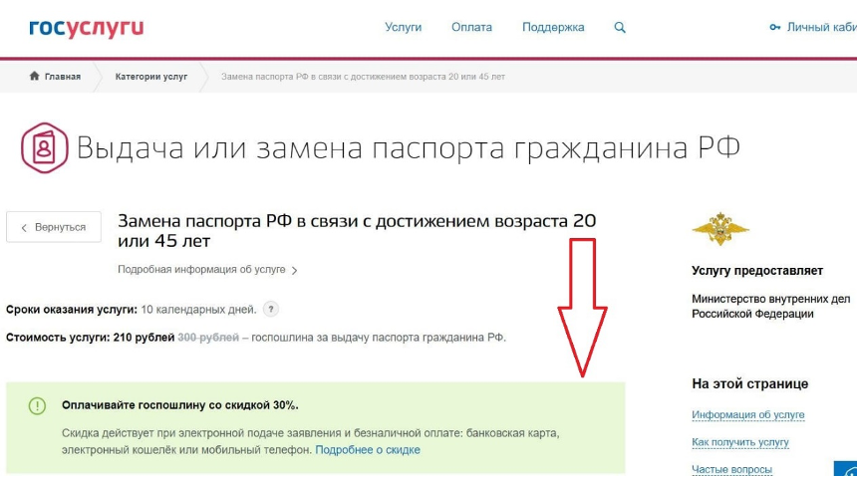Screen dimensions: 857x477
Task: Open Категории услуг breadcrumb
Action: pos(151,77)
